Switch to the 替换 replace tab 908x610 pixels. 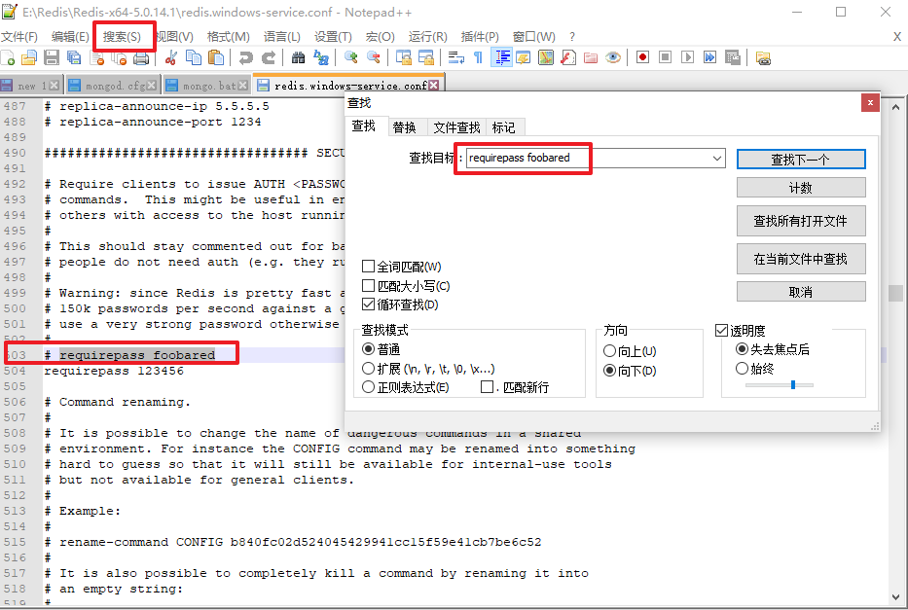(x=406, y=126)
